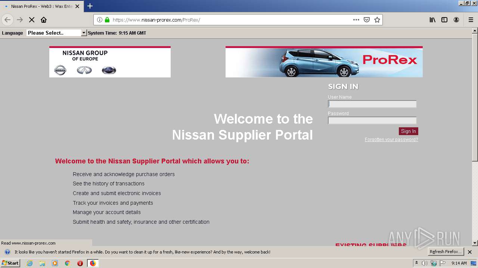Open page actions three-dot menu
Screen dimensions: 478x268
tap(356, 20)
